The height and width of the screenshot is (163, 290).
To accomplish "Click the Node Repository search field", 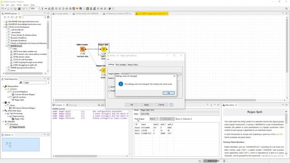I will tap(35, 82).
